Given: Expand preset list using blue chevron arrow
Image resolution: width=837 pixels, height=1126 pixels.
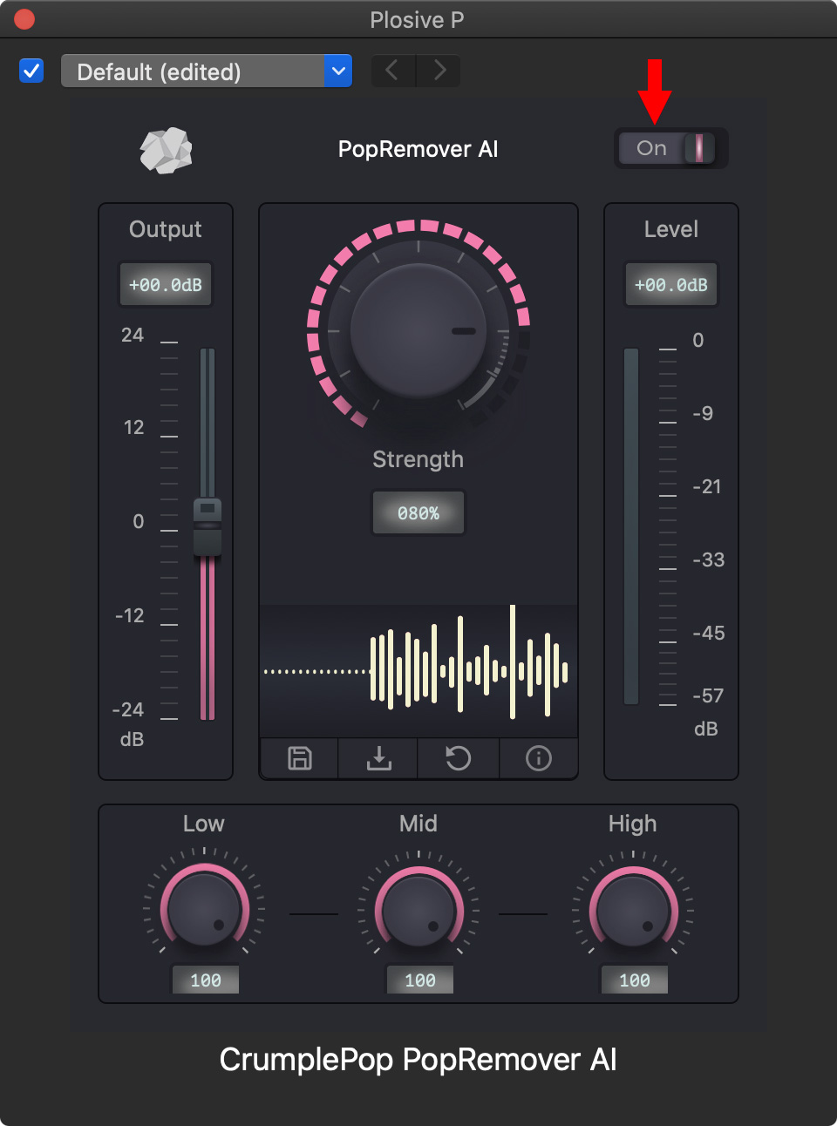Looking at the screenshot, I should 338,71.
